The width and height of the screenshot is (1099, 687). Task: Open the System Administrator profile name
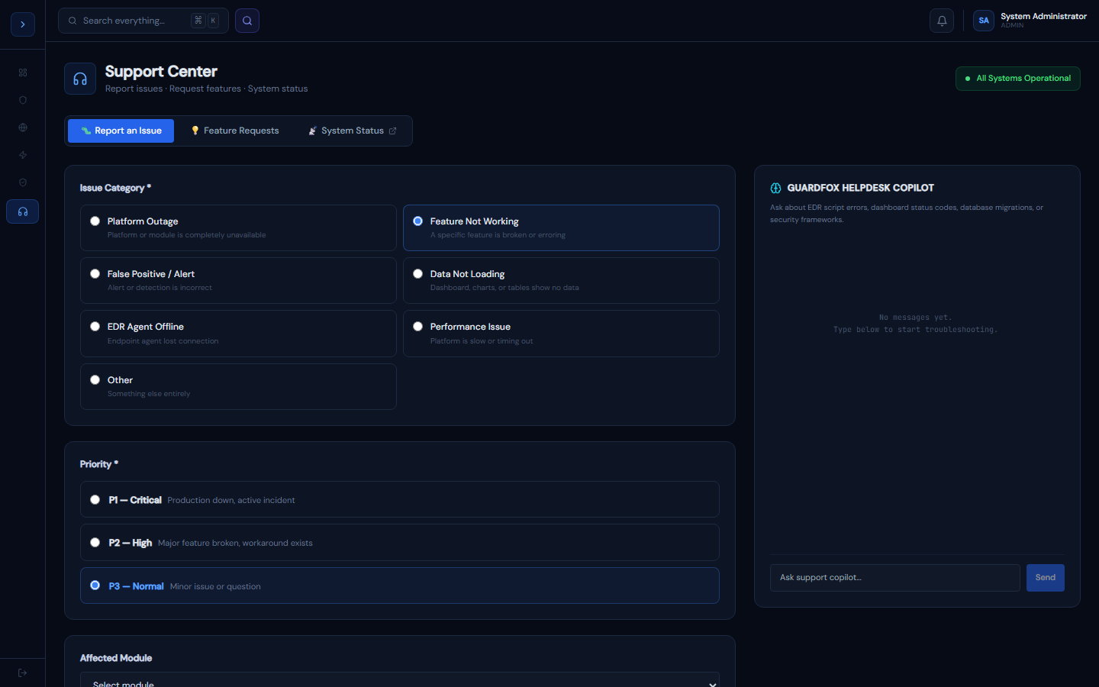tap(1043, 16)
